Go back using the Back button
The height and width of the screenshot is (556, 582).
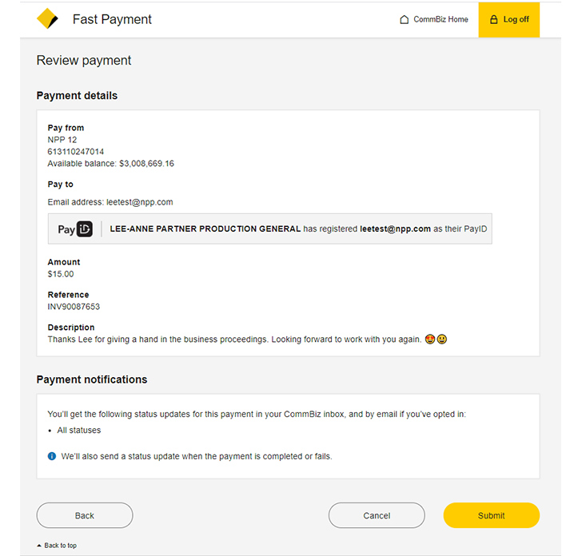pyautogui.click(x=85, y=515)
